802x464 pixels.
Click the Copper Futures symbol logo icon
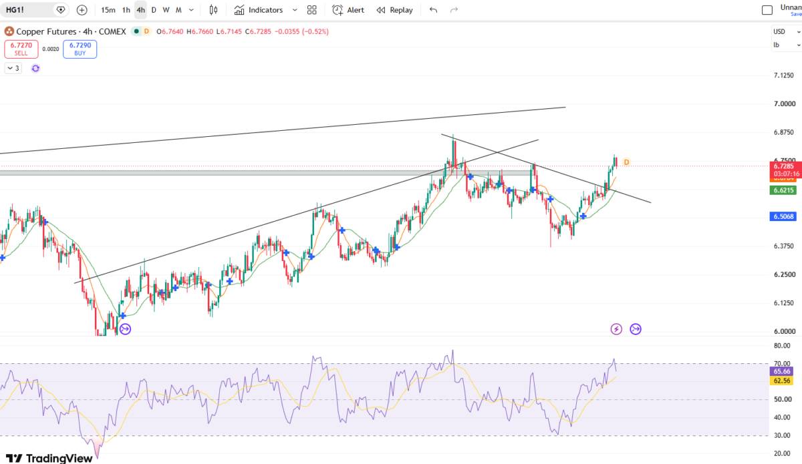click(x=9, y=31)
